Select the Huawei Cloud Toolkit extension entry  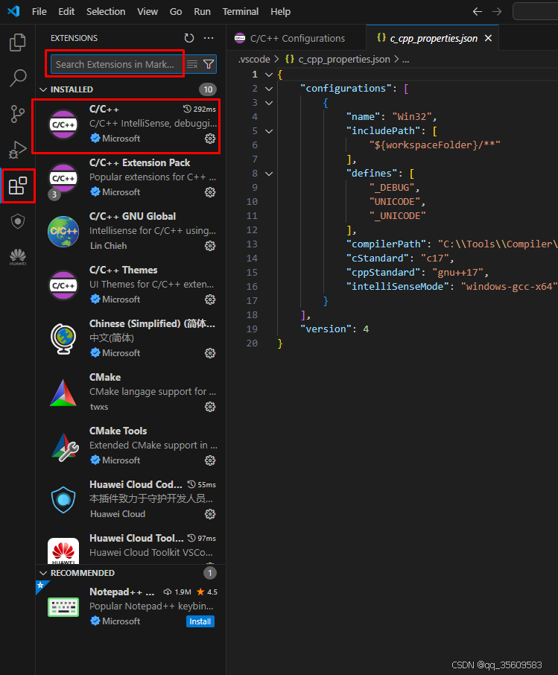tap(130, 547)
